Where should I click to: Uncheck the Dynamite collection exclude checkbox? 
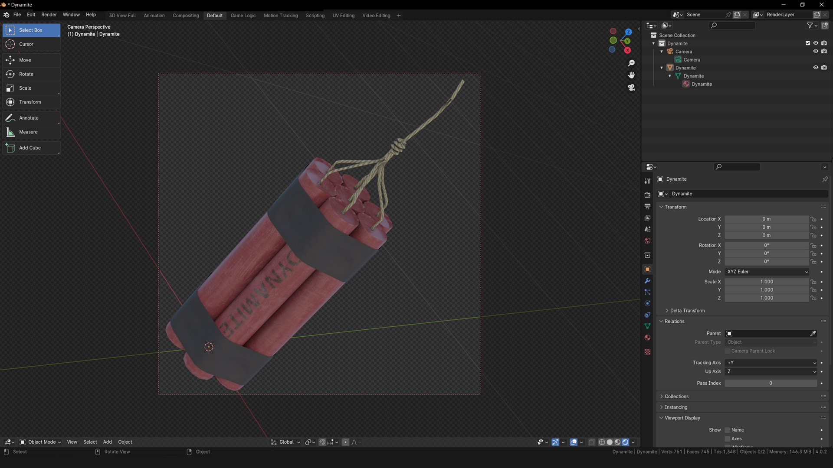(x=808, y=43)
